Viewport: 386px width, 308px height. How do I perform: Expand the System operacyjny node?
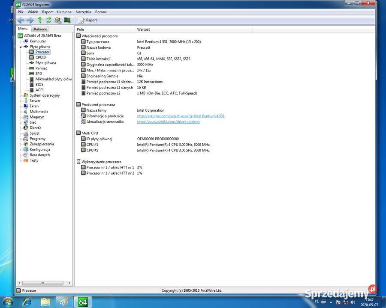pyautogui.click(x=21, y=95)
